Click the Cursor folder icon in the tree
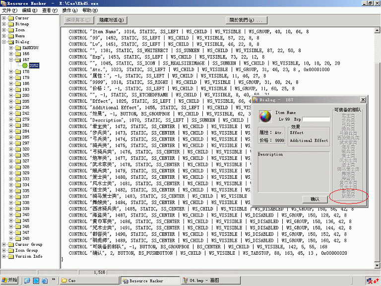The image size is (381, 286). pos(11,18)
